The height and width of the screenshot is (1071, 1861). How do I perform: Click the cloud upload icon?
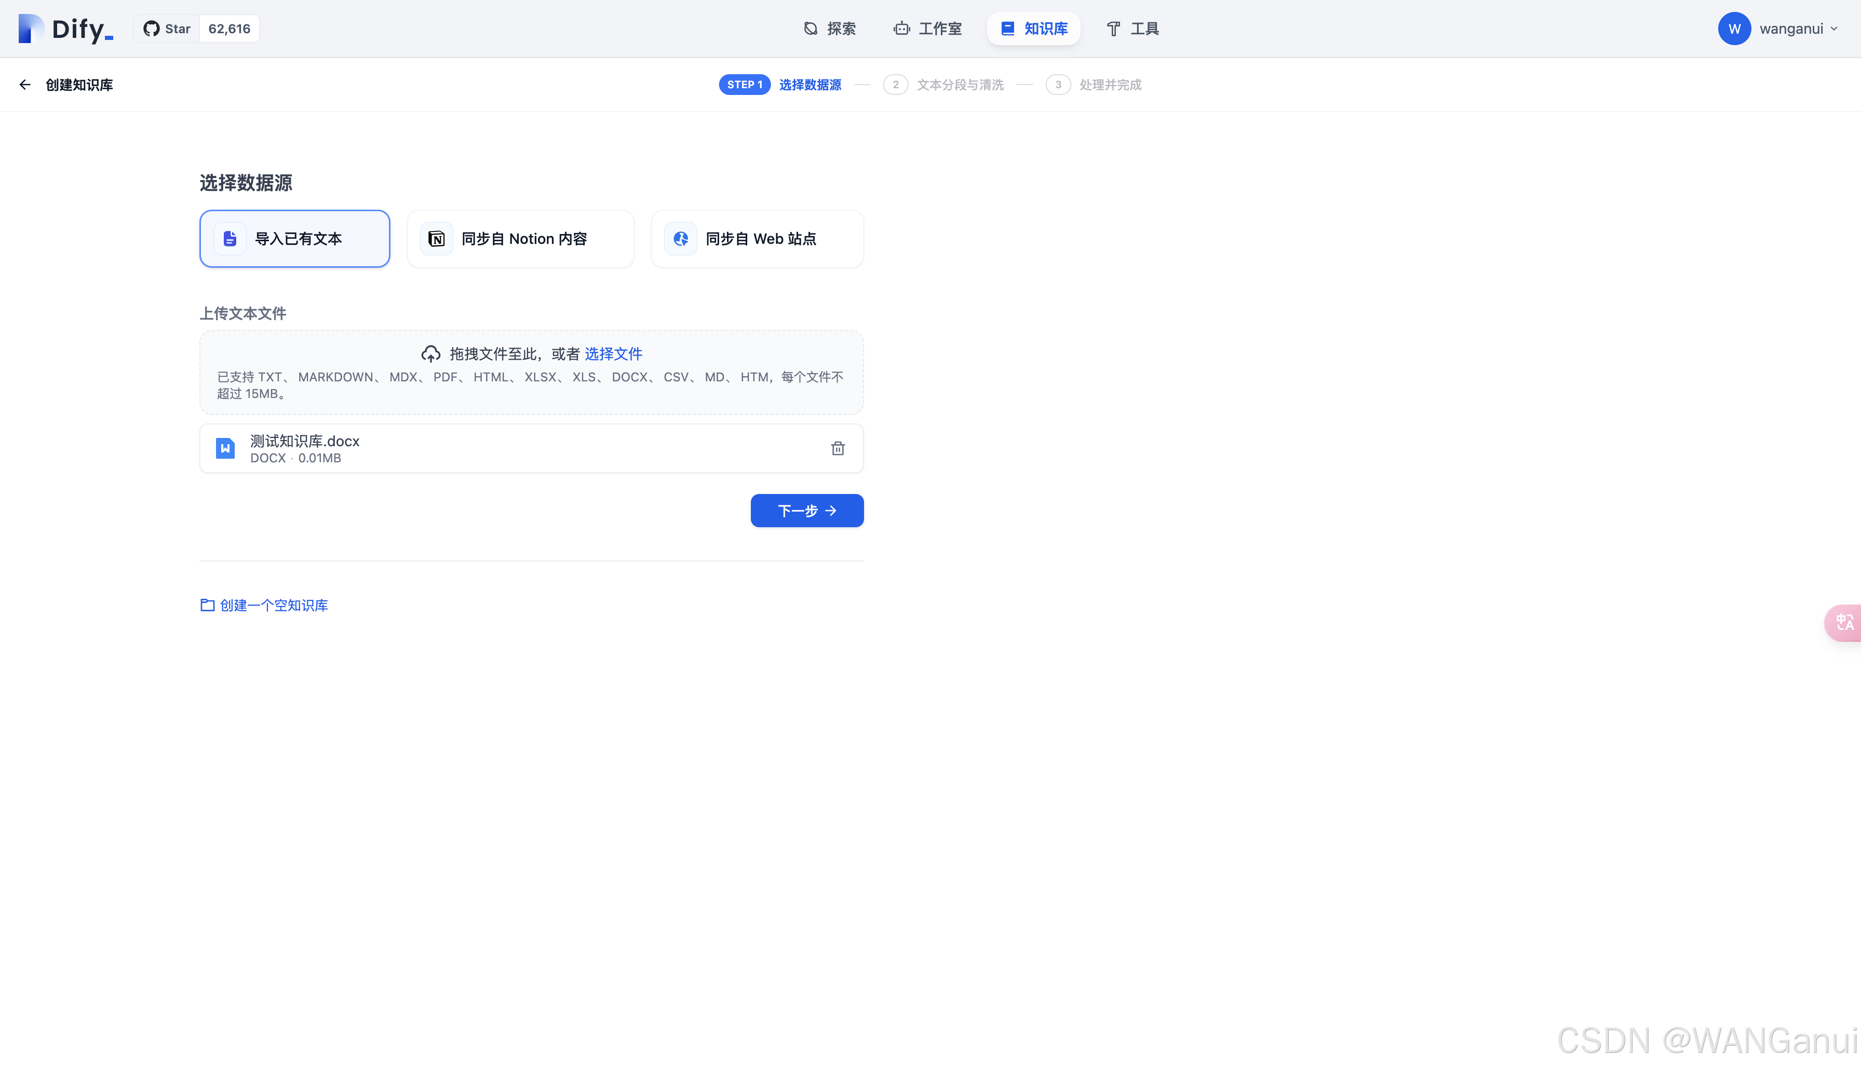coord(430,354)
